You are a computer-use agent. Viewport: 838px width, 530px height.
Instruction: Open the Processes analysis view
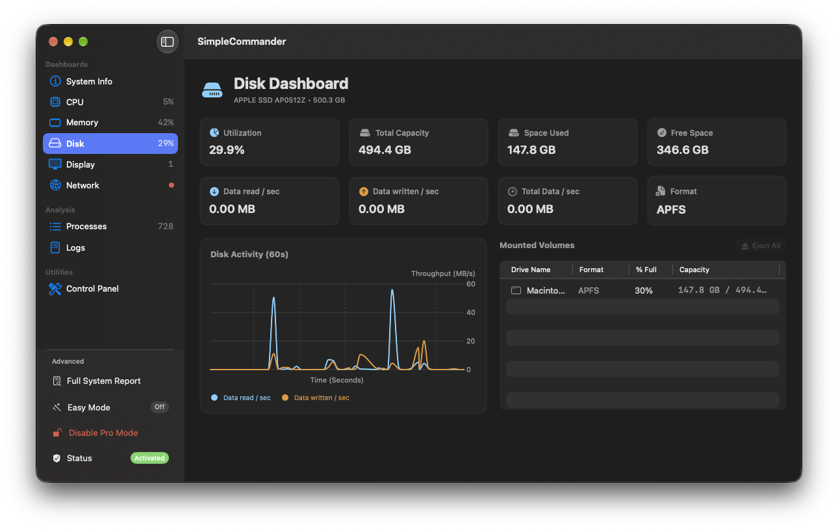click(110, 226)
